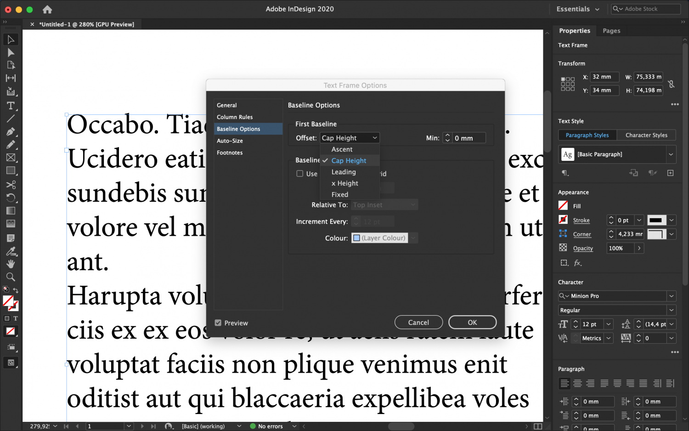The width and height of the screenshot is (689, 431).
Task: Select the Pen tool
Action: 11,132
